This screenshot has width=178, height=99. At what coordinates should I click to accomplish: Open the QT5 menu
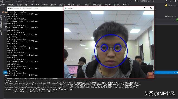point(27,5)
